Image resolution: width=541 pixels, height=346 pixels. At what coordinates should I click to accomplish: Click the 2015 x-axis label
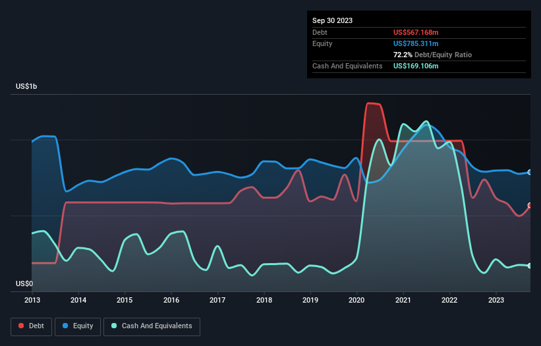pos(125,300)
